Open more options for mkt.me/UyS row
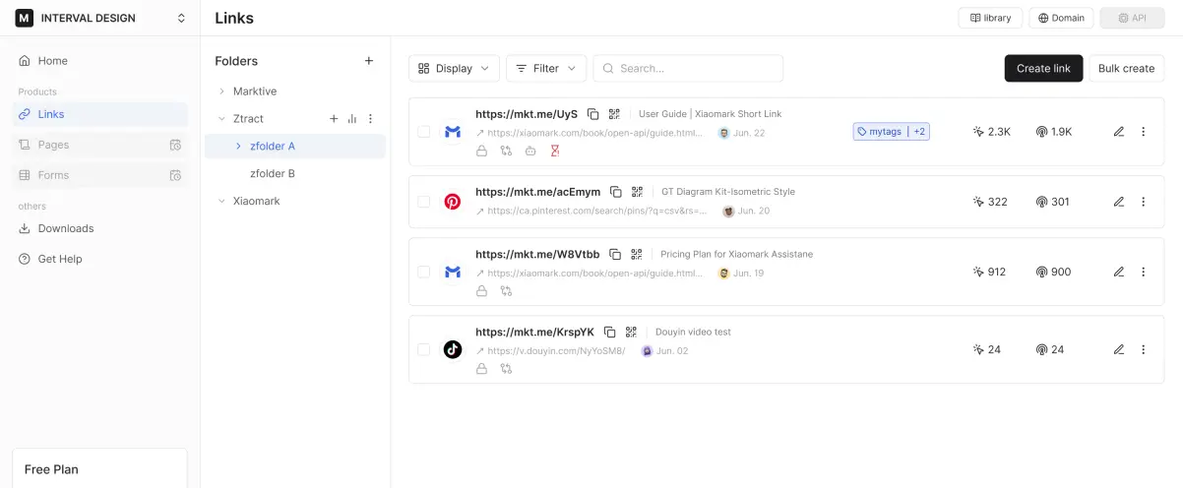 (1143, 132)
